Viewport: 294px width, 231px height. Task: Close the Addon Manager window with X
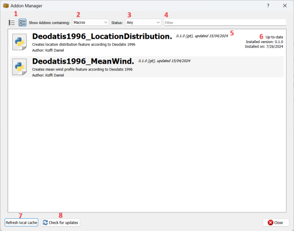285,5
